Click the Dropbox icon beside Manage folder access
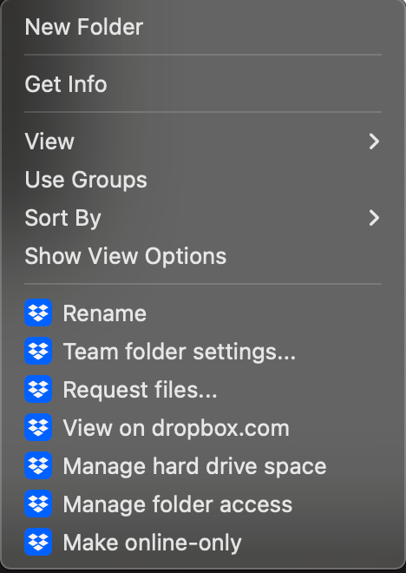The image size is (406, 573). pyautogui.click(x=38, y=504)
